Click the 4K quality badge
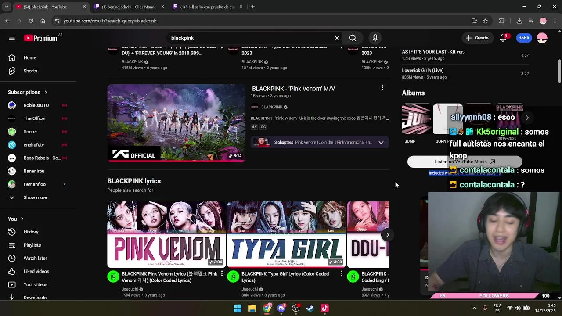 point(254,127)
